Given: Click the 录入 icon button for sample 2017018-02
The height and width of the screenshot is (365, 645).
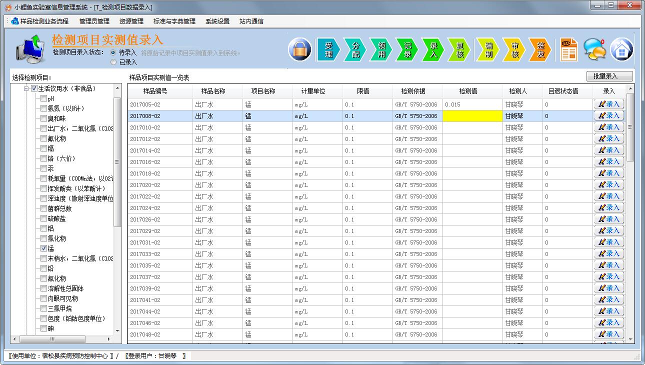Looking at the screenshot, I should tap(609, 173).
